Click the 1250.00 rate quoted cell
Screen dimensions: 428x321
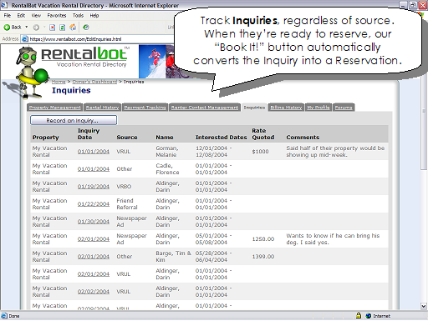[263, 239]
